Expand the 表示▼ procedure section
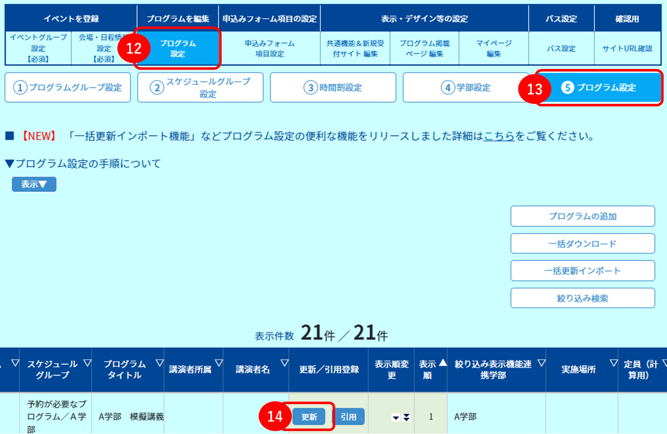The height and width of the screenshot is (434, 667). tap(34, 184)
